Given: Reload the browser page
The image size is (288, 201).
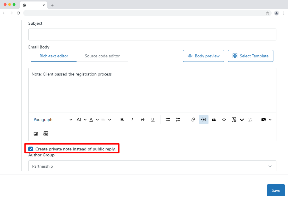Looking at the screenshot, I should (18, 13).
